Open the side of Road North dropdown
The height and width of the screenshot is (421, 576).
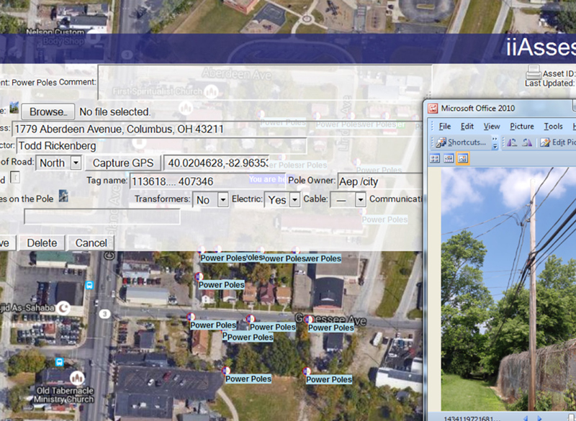coord(76,163)
